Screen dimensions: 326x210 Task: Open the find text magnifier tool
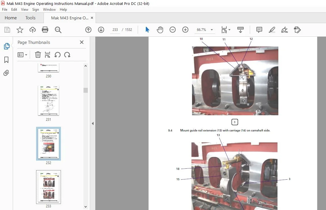pos(58,30)
